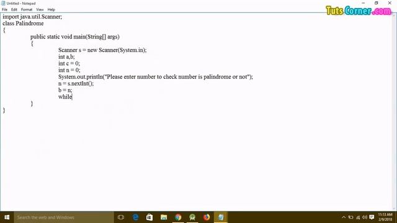Show hidden system tray icons
The width and height of the screenshot is (397, 223).
pos(344,217)
